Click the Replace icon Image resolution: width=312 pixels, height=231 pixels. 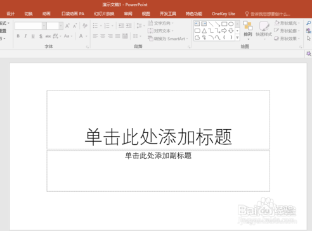(x=309, y=31)
